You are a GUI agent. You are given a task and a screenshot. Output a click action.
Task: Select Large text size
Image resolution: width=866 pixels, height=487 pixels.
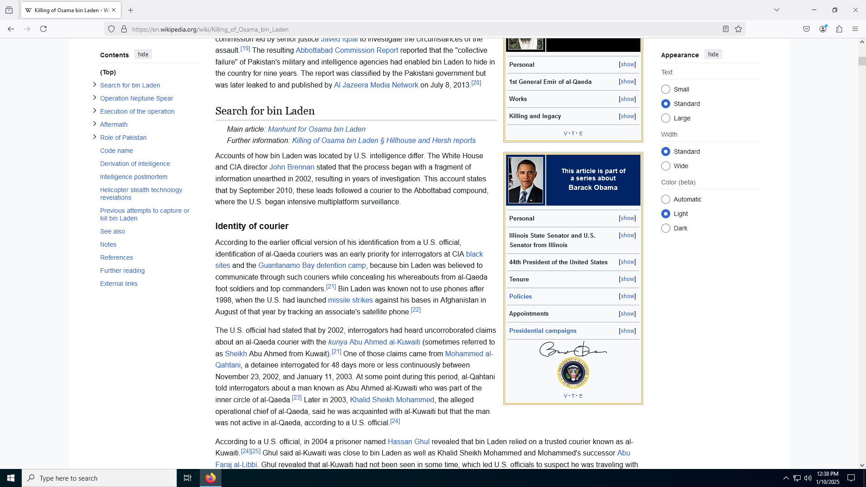pos(666,118)
